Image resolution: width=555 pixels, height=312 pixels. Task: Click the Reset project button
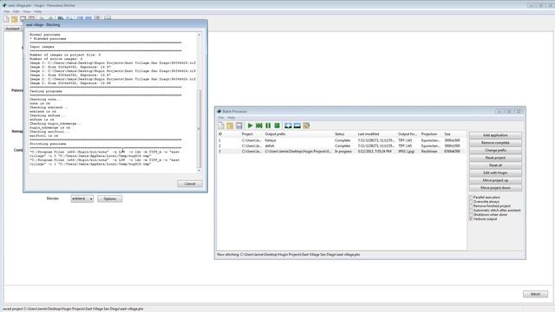click(x=495, y=158)
